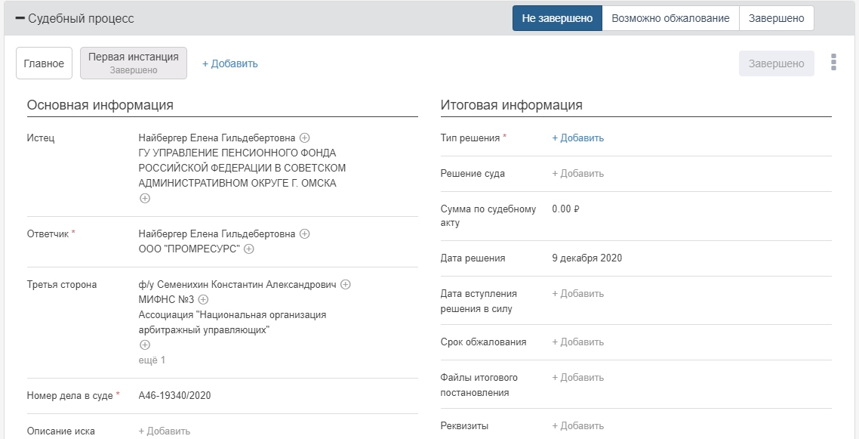The image size is (859, 439).
Task: Click plus icon beside defendant Найбергер Елена
Action: point(305,234)
